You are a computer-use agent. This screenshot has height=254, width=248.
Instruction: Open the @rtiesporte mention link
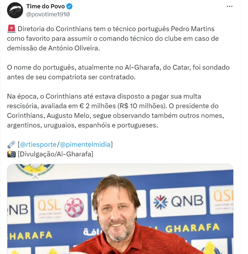point(38,145)
